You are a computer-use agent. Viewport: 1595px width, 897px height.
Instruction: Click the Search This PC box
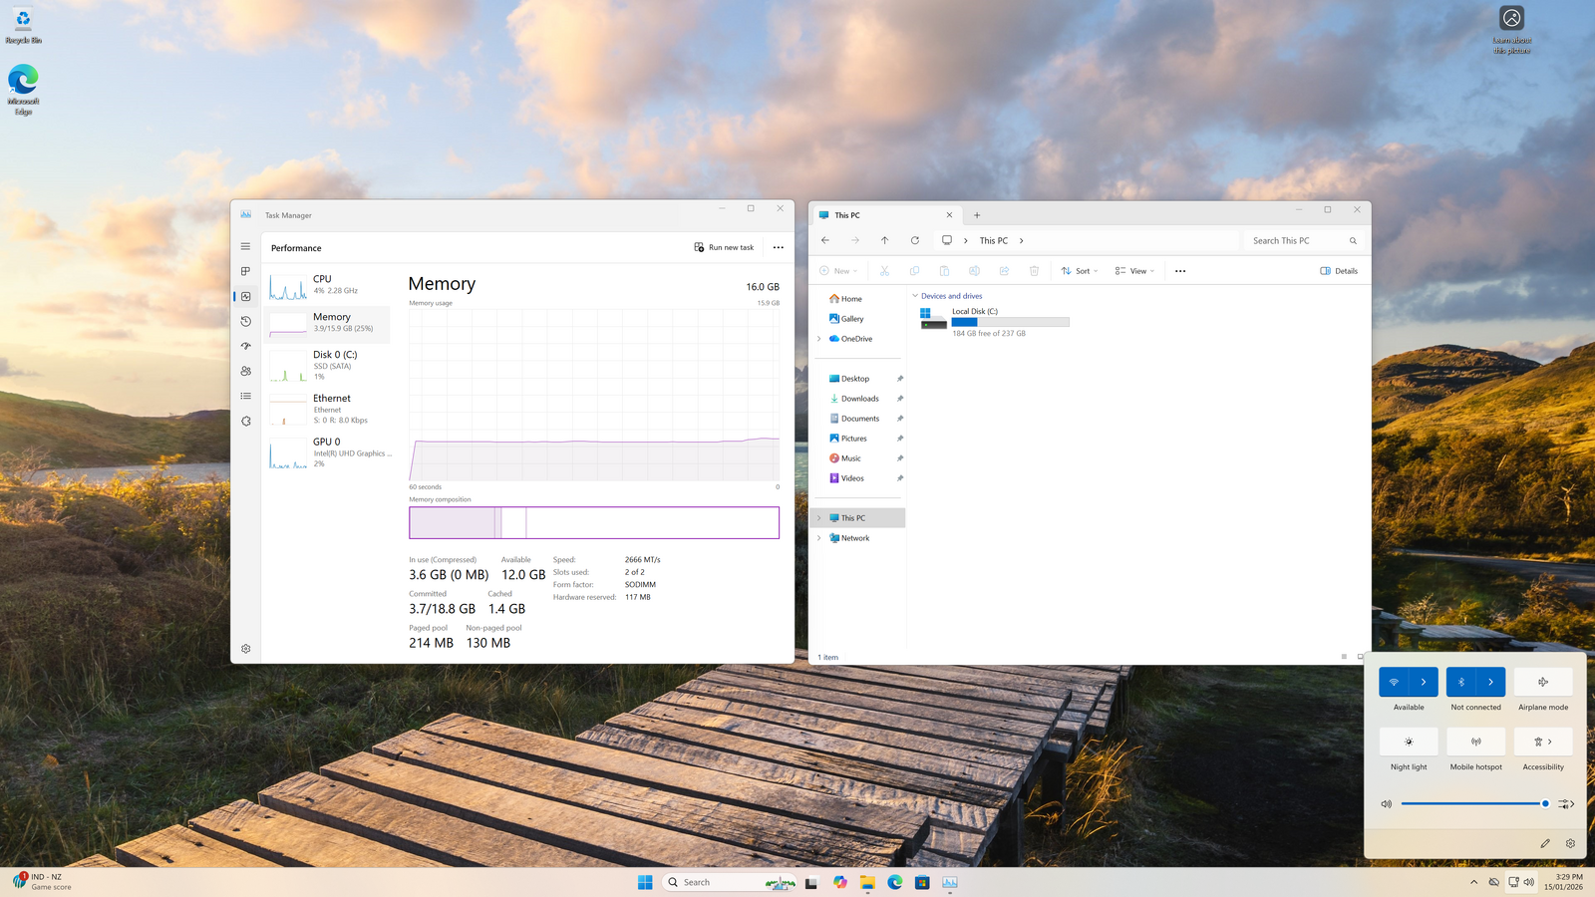tap(1296, 240)
